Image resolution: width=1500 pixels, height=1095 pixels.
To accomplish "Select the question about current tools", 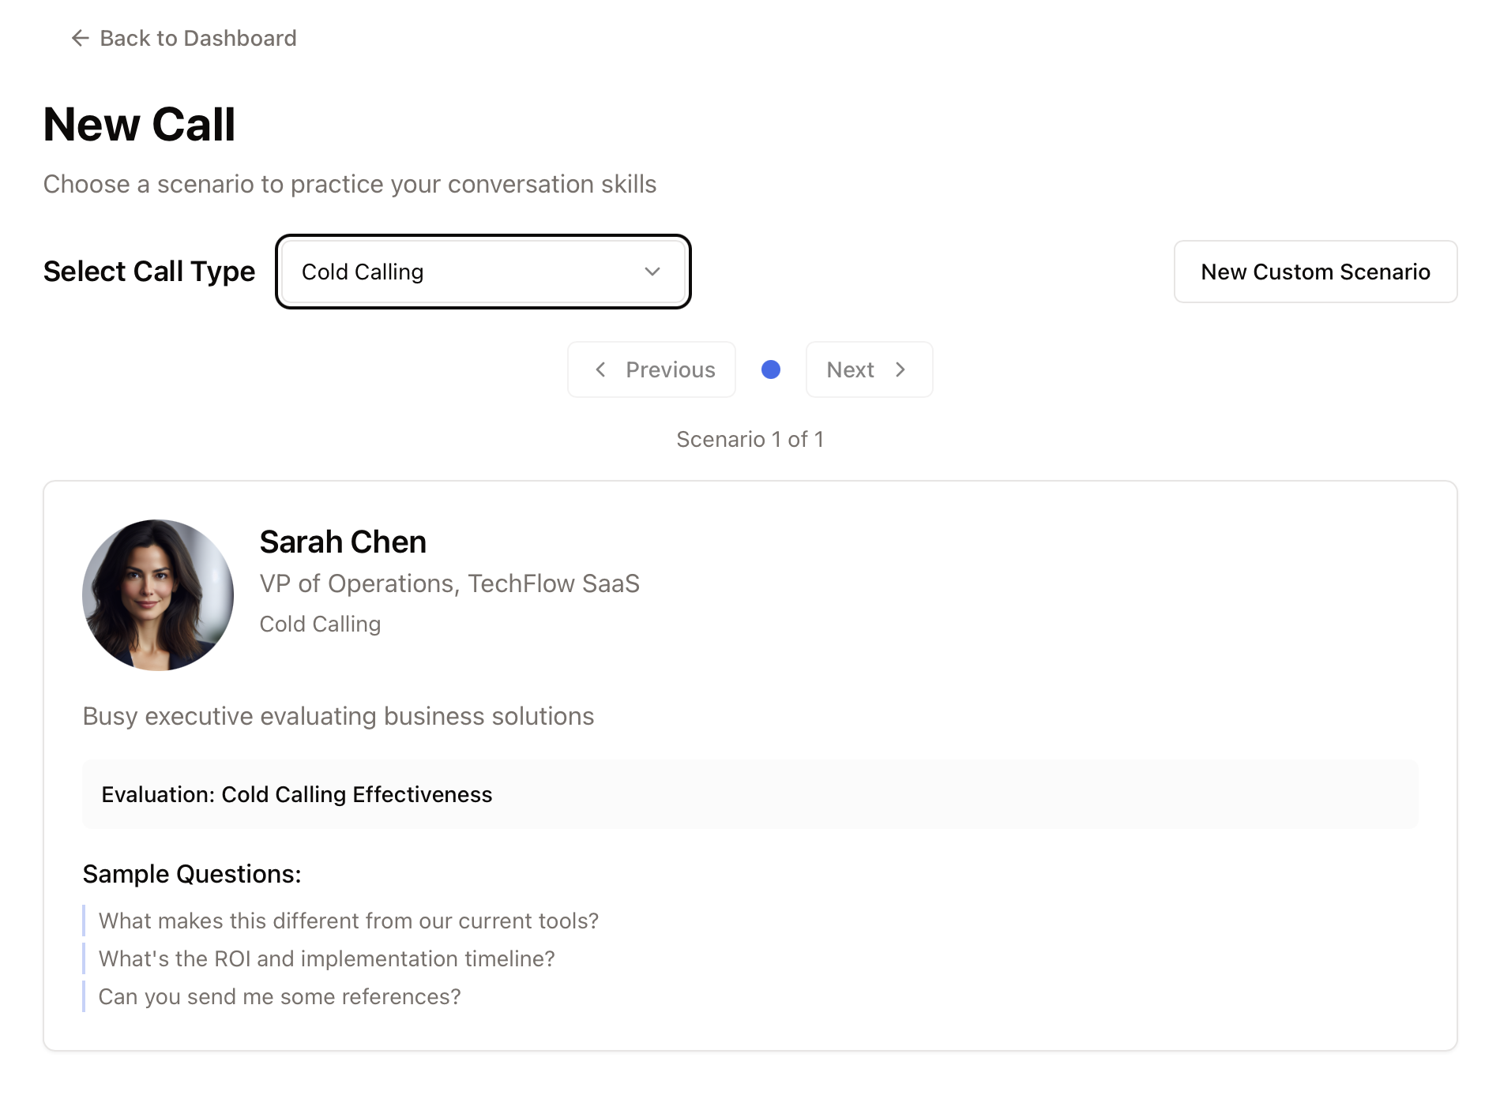I will tap(348, 921).
